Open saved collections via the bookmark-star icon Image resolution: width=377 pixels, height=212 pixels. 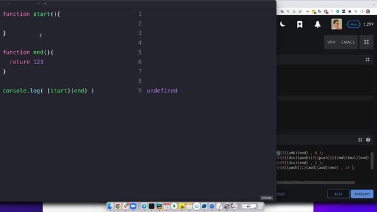300,24
